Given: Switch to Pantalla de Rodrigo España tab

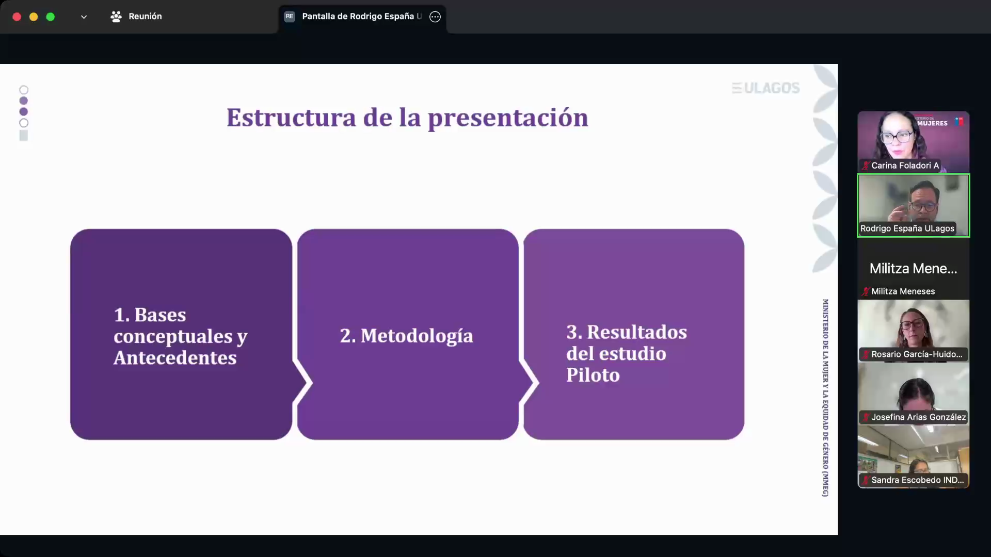Looking at the screenshot, I should (361, 17).
